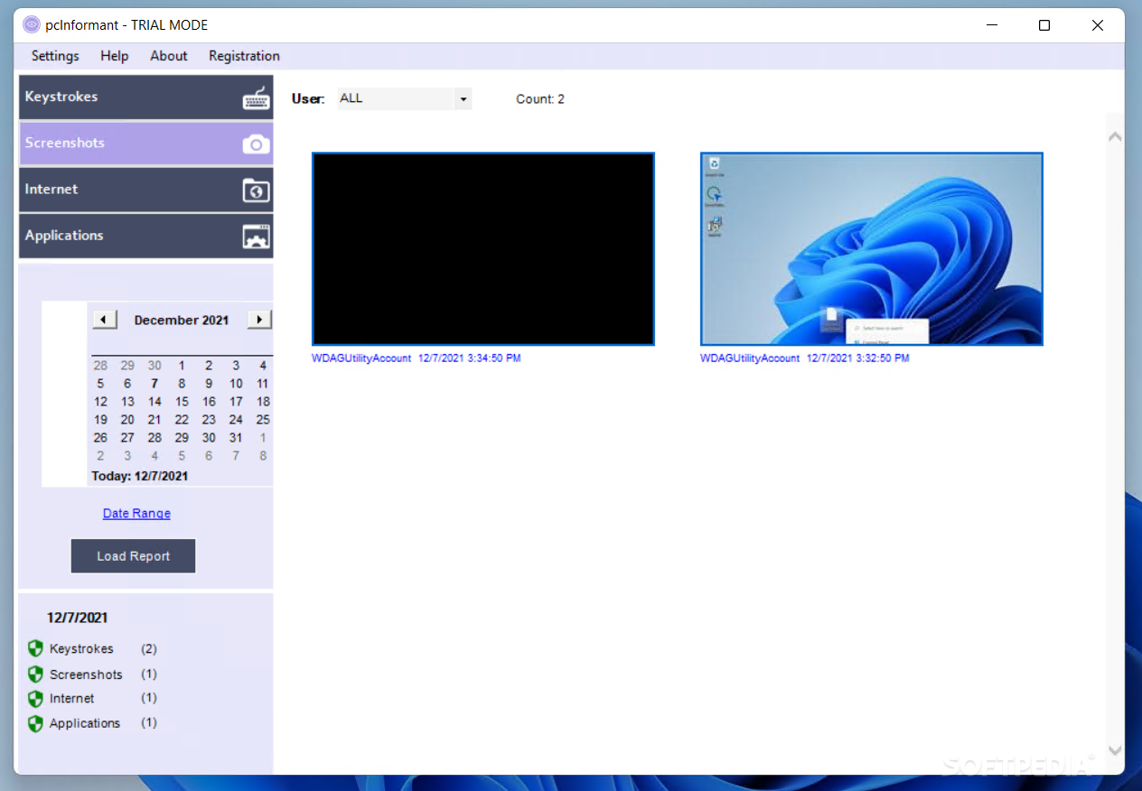Select December 25 in the calendar
Viewport: 1142px width, 791px height.
[x=263, y=420]
